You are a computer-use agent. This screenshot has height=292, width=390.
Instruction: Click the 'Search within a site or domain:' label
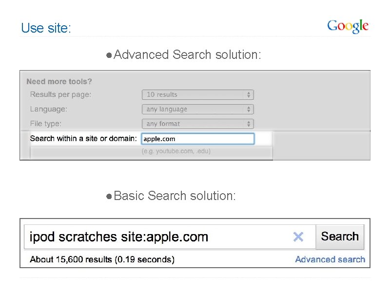point(83,138)
